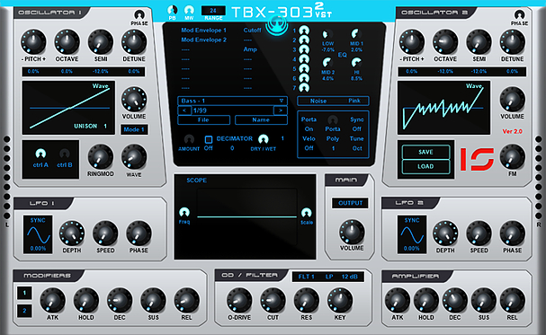
Task: Select modifier envelope 2 tab
Action: click(24, 311)
